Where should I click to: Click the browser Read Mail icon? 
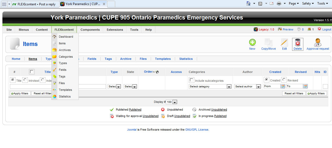(271, 3)
